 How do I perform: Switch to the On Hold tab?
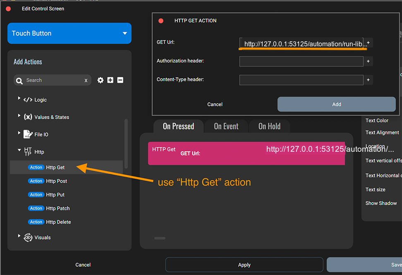(x=269, y=126)
